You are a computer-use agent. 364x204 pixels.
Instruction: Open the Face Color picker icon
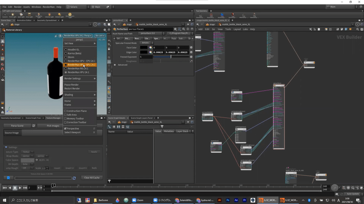click(x=150, y=47)
